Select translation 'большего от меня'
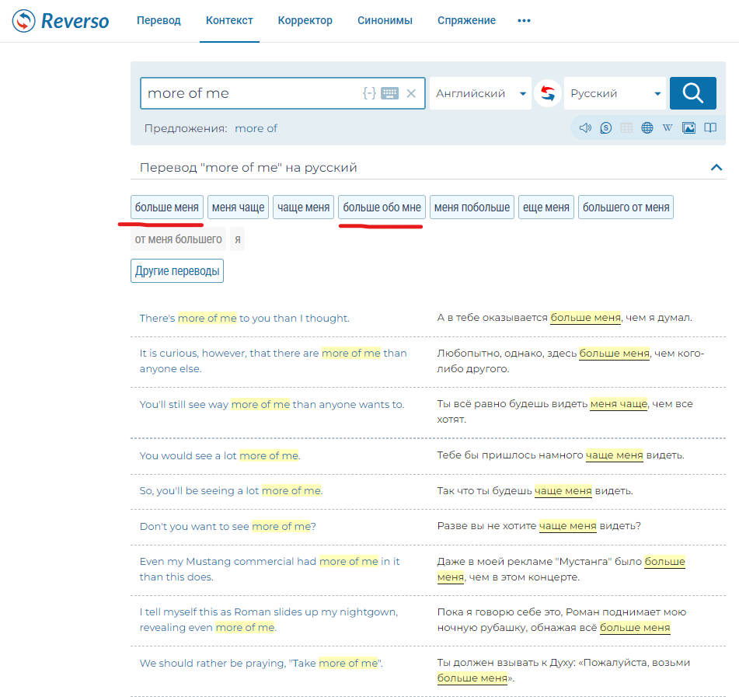 point(626,207)
